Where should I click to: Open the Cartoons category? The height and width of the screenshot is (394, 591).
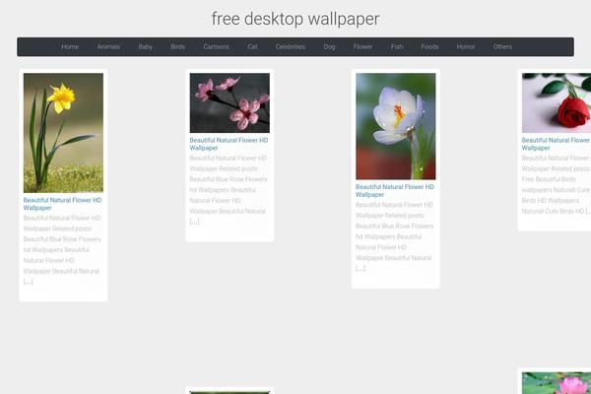216,46
